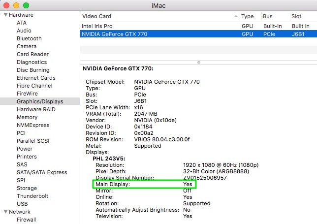Screen dimensions: 317x224
Task: Open Disc Burning information
Action: tap(33, 70)
